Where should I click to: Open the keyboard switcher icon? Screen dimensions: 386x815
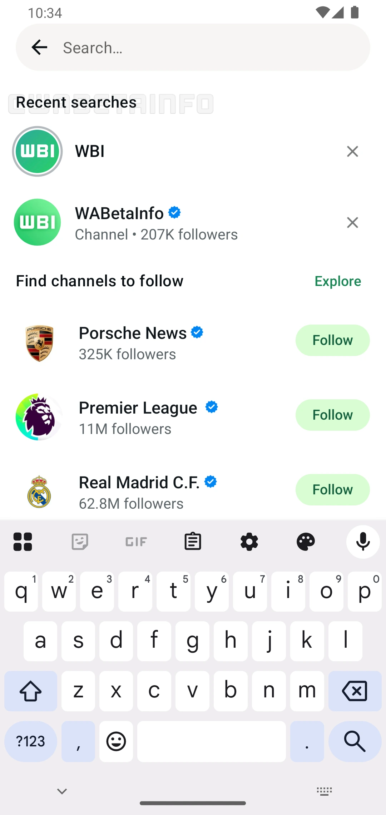tap(324, 791)
